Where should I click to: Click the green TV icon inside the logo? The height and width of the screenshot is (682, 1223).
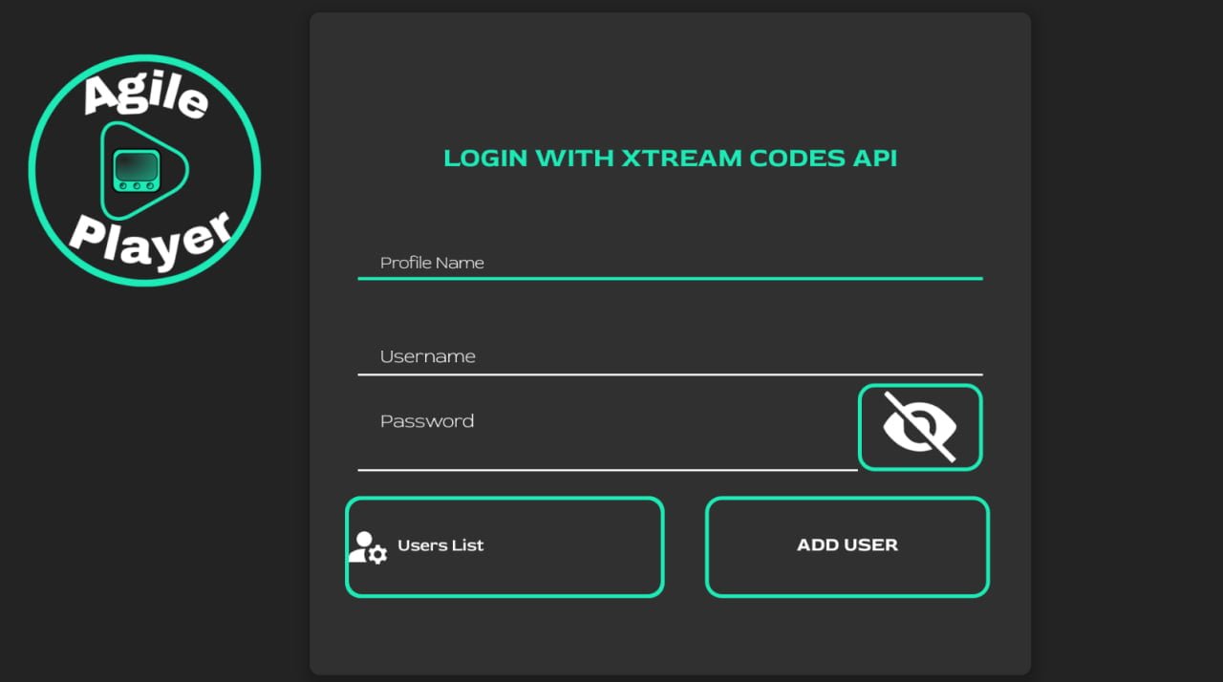135,170
